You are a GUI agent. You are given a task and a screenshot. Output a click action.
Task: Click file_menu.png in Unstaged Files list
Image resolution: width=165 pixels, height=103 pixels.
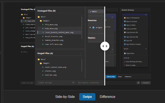coord(51,25)
